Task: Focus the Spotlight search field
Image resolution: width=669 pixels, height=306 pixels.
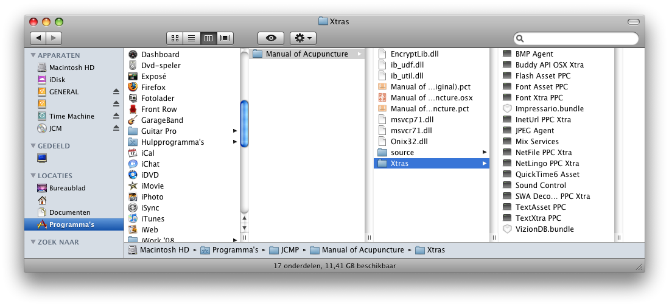Action: (576, 38)
